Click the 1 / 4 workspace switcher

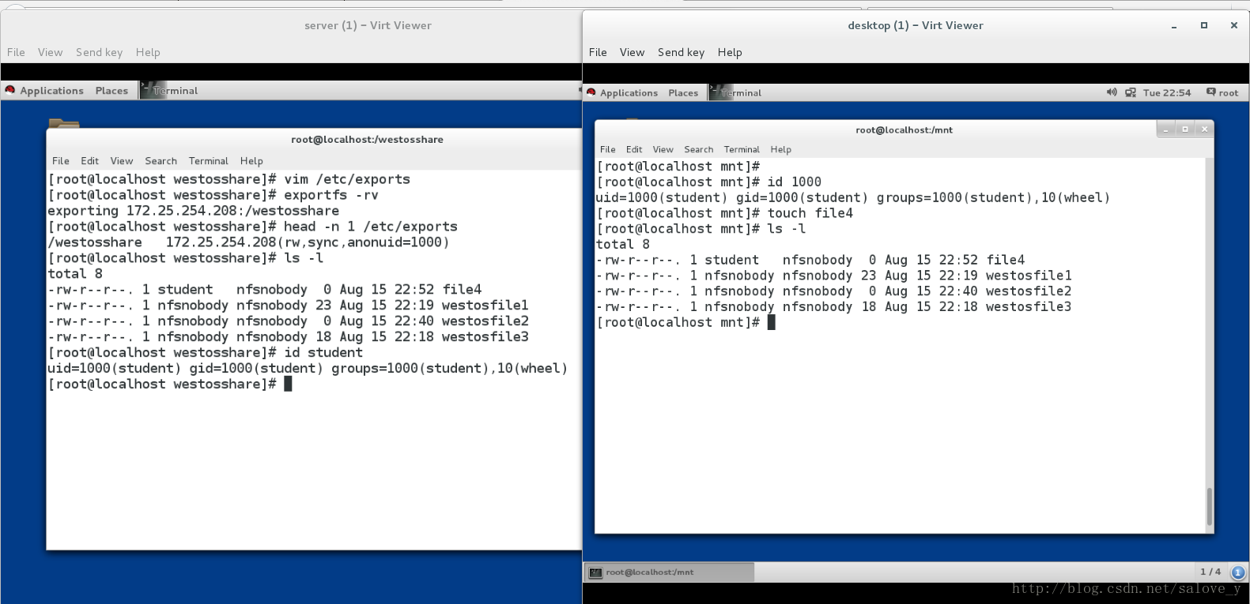click(1210, 572)
